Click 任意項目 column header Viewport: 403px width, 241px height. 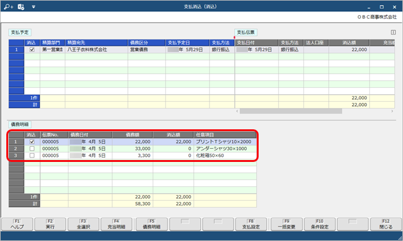225,135
